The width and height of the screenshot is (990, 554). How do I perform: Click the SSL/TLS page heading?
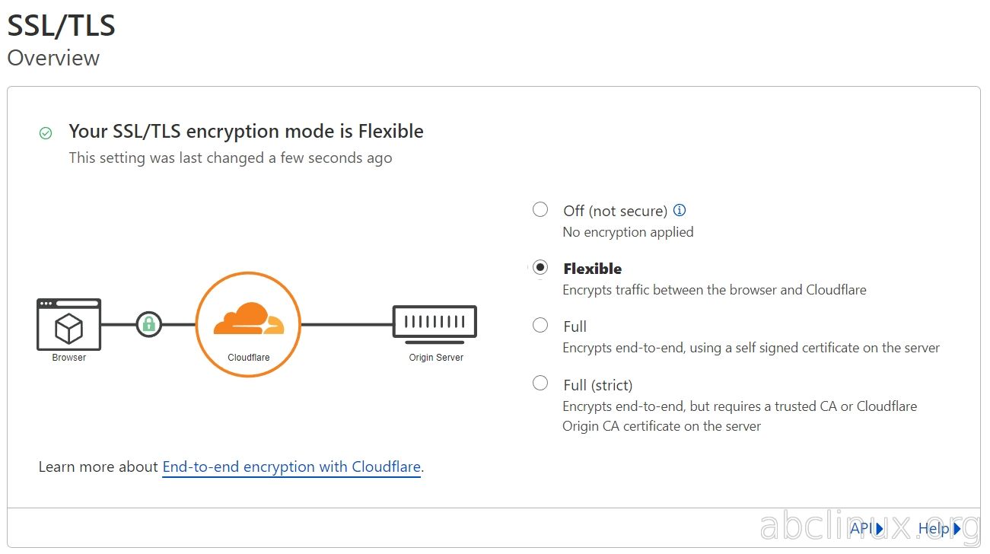(61, 26)
